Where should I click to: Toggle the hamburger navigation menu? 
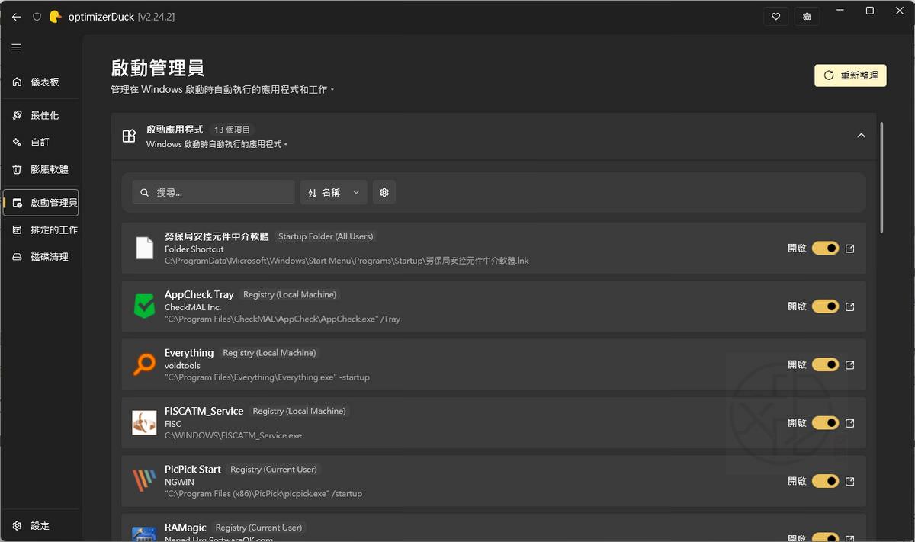16,47
